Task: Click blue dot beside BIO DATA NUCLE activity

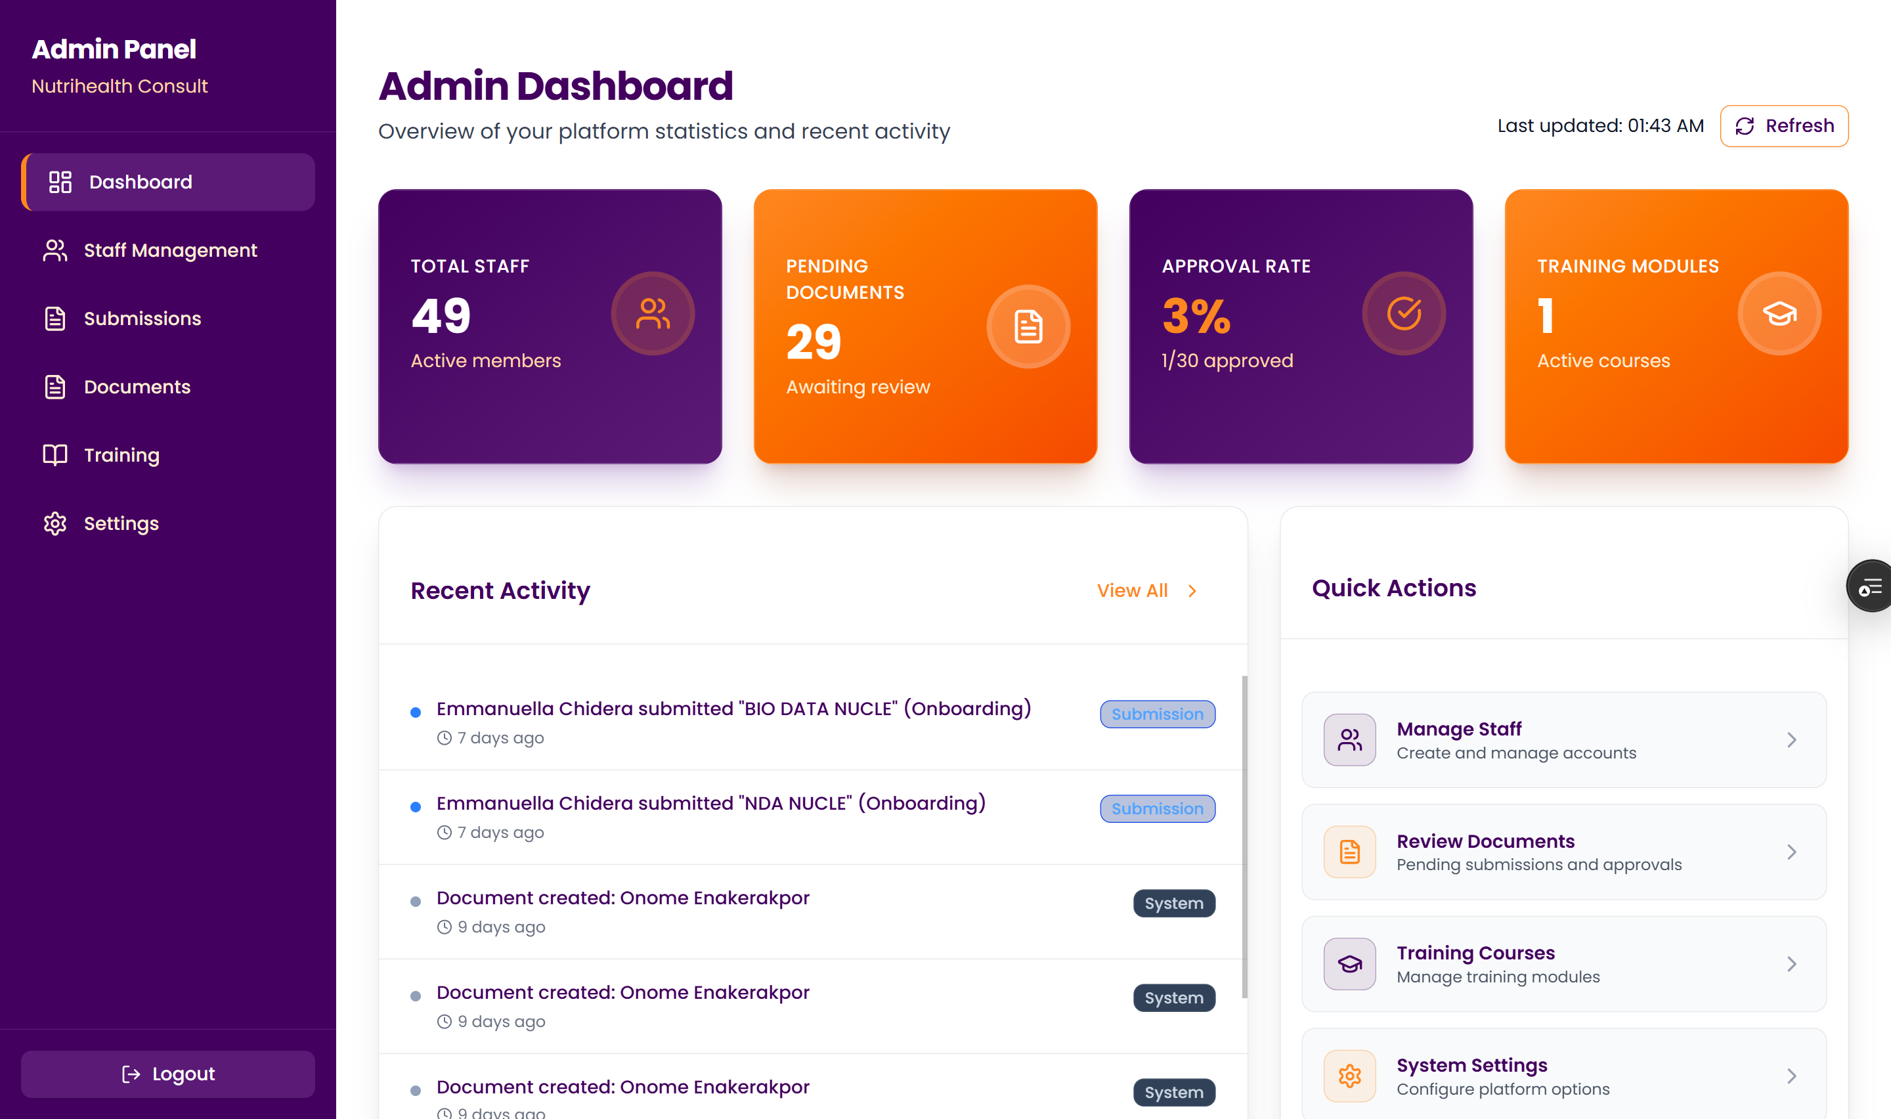Action: (415, 713)
